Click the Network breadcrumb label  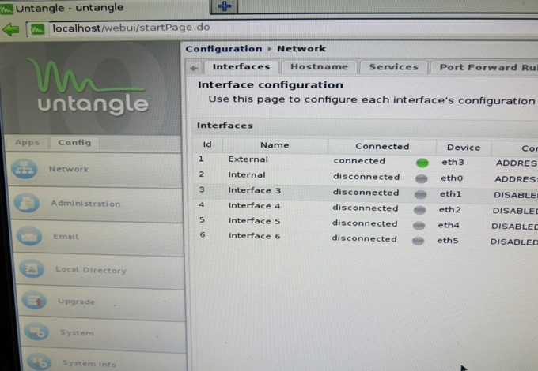pos(301,49)
